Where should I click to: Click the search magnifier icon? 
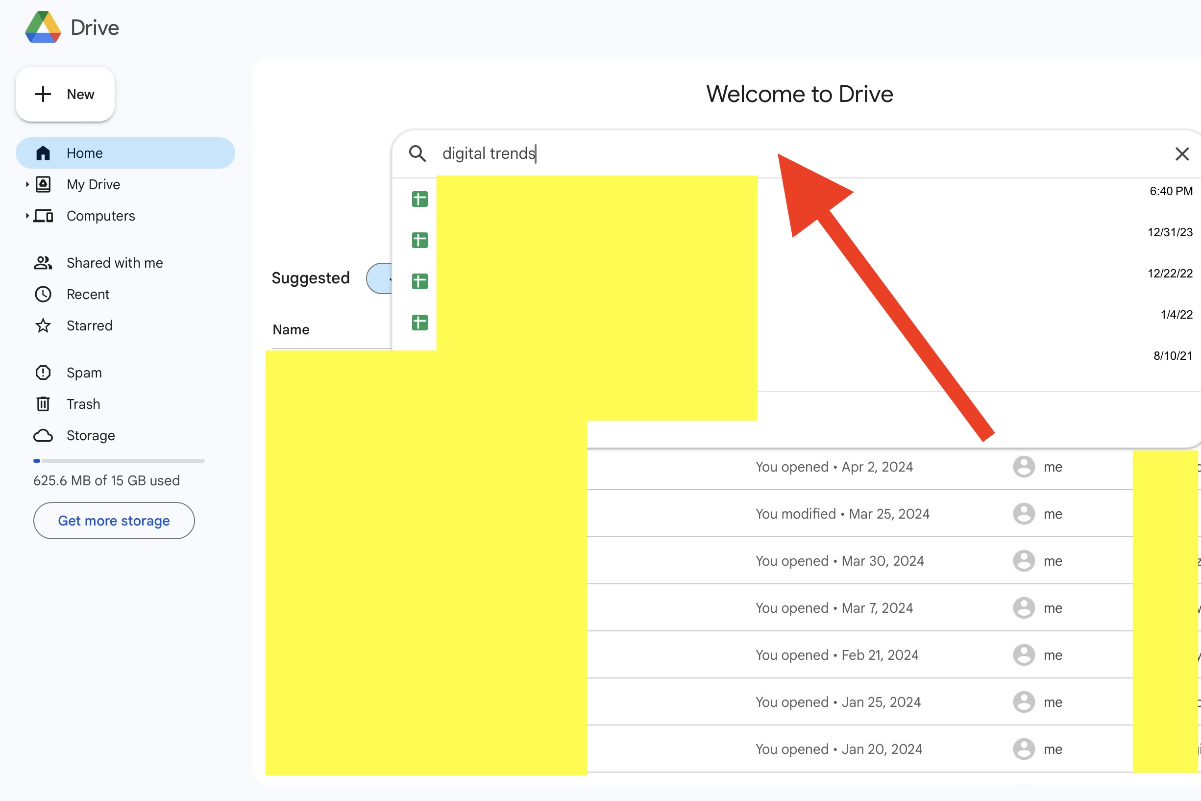click(417, 153)
